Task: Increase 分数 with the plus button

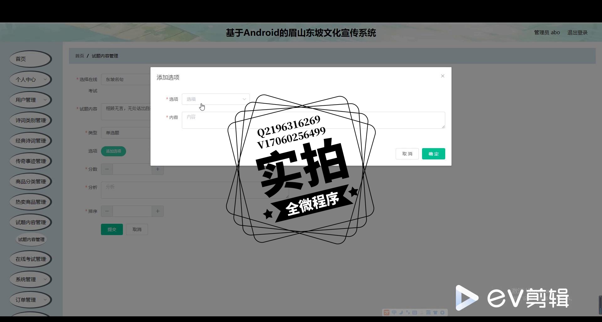Action: pyautogui.click(x=158, y=169)
